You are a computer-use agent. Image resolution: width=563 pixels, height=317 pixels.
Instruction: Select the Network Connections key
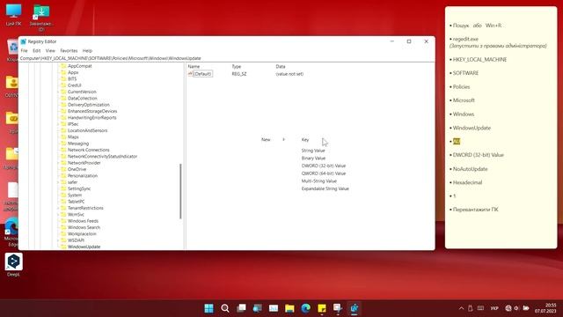pyautogui.click(x=88, y=150)
